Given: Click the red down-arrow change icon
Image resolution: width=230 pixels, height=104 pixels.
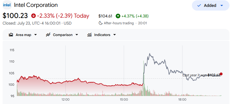Looking at the screenshot, I should pos(34,16).
